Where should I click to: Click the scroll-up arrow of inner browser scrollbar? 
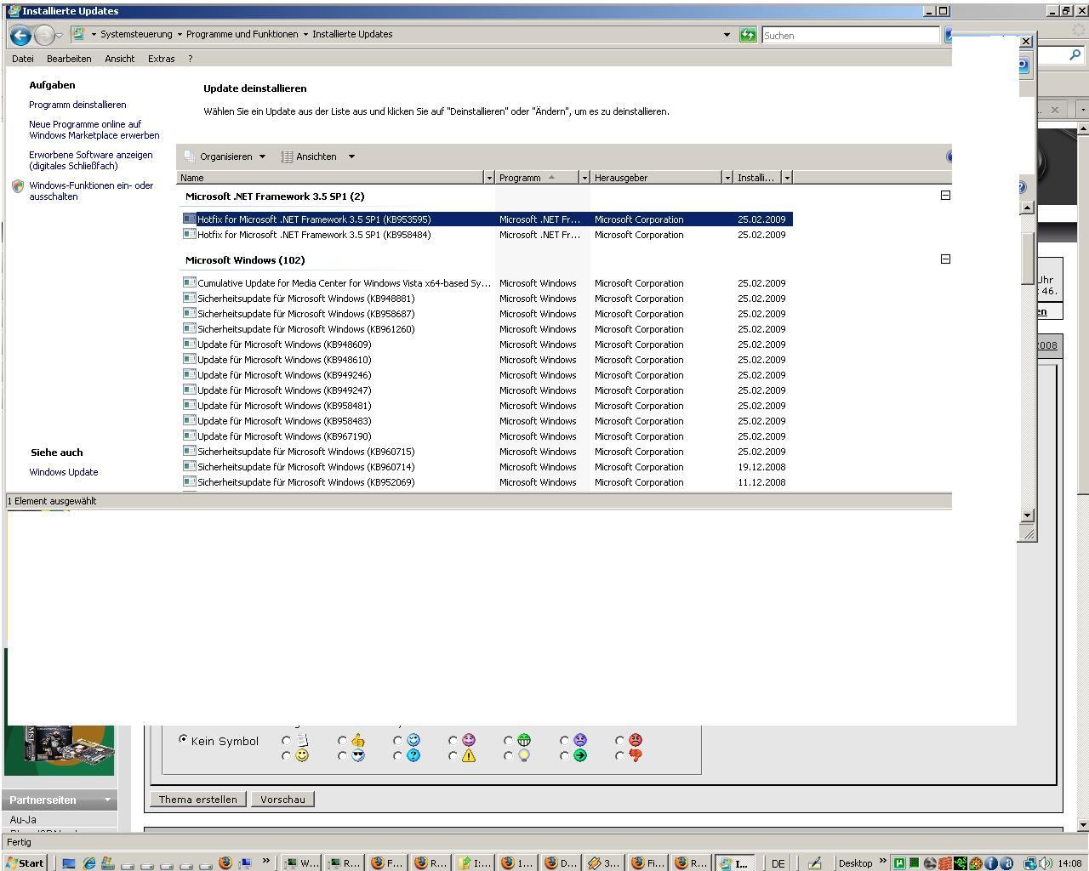[x=1027, y=208]
